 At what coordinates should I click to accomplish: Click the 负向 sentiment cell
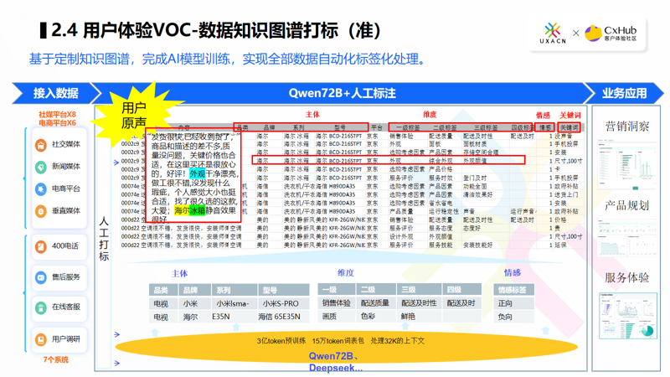coord(513,317)
